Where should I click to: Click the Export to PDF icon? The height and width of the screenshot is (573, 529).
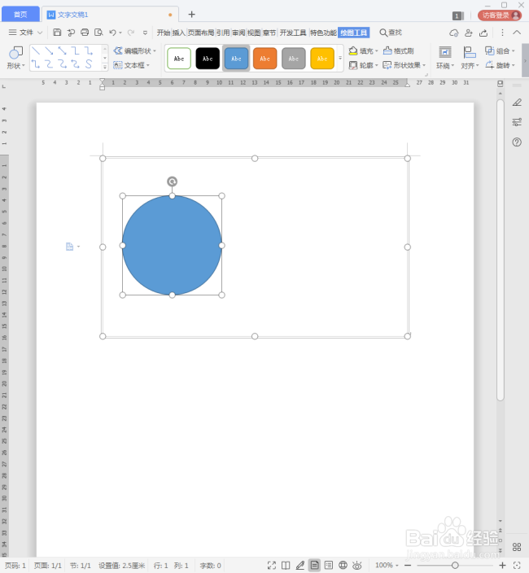(x=71, y=33)
